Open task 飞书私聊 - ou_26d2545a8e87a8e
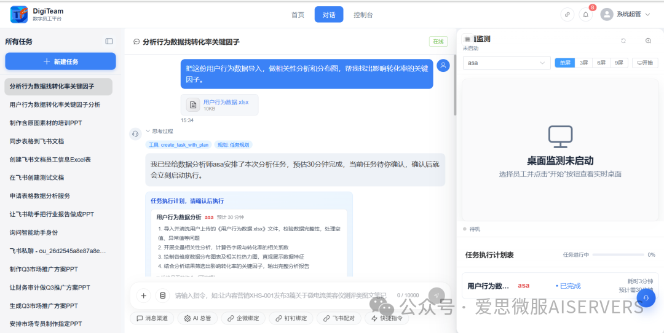Viewport: 664px width, 333px height. point(58,251)
